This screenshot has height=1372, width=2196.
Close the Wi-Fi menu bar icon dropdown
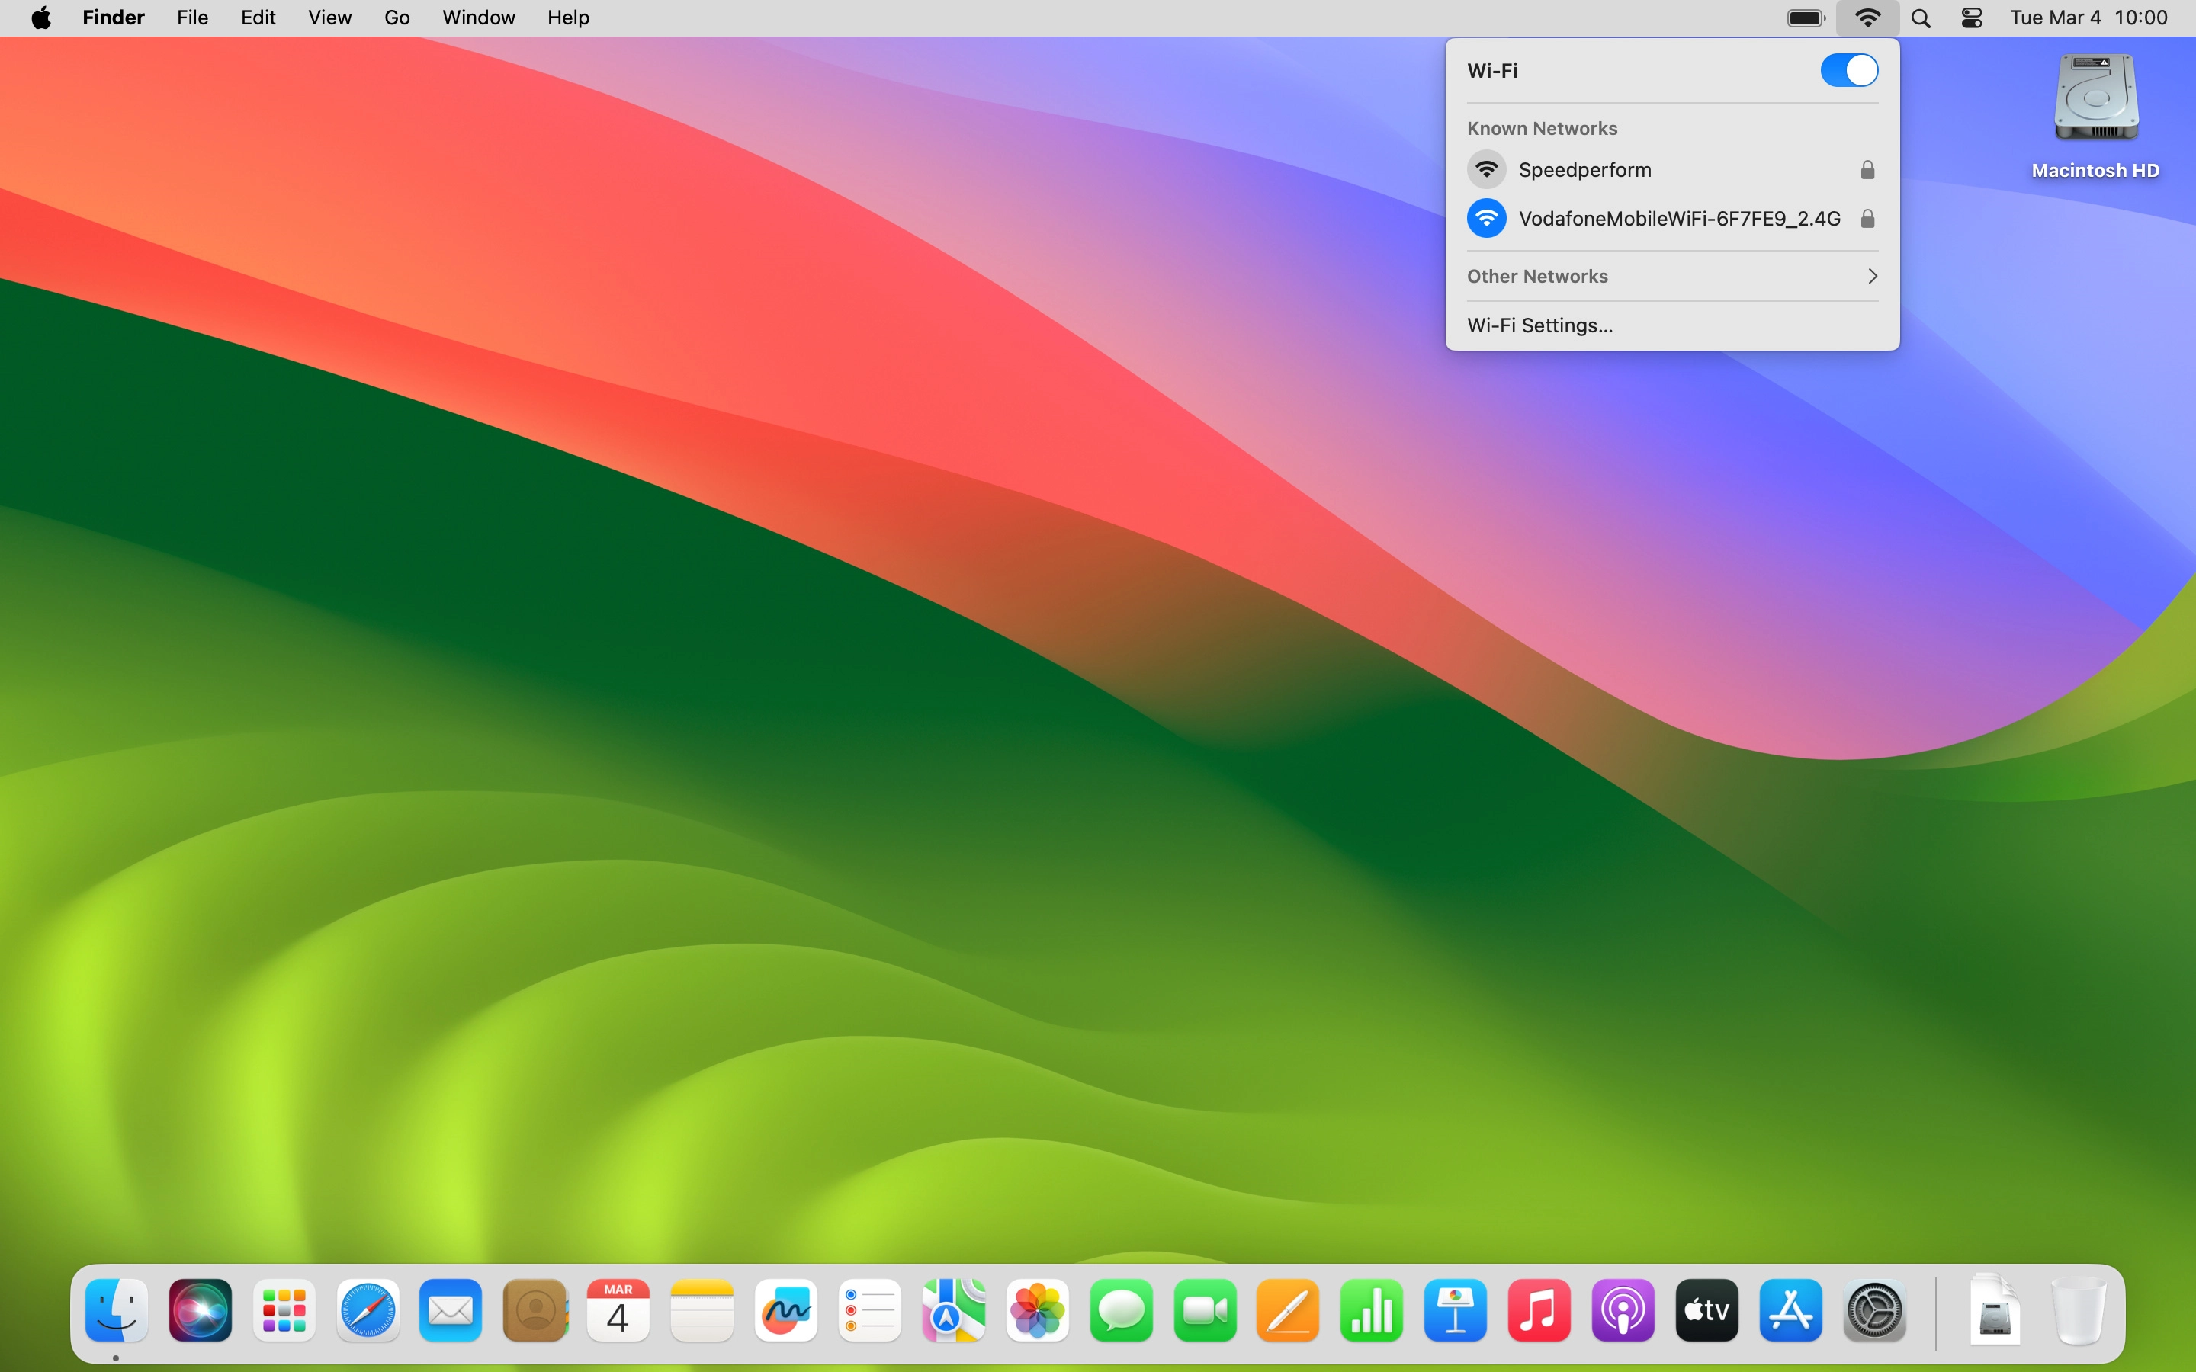(1867, 18)
